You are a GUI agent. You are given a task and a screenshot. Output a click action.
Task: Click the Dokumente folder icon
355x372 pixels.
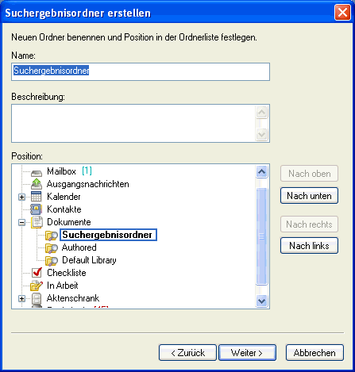37,222
